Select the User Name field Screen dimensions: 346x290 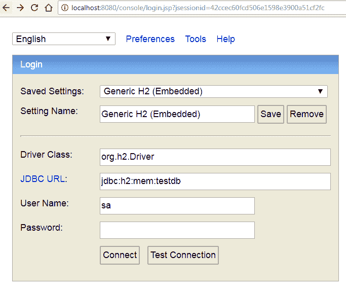(177, 206)
